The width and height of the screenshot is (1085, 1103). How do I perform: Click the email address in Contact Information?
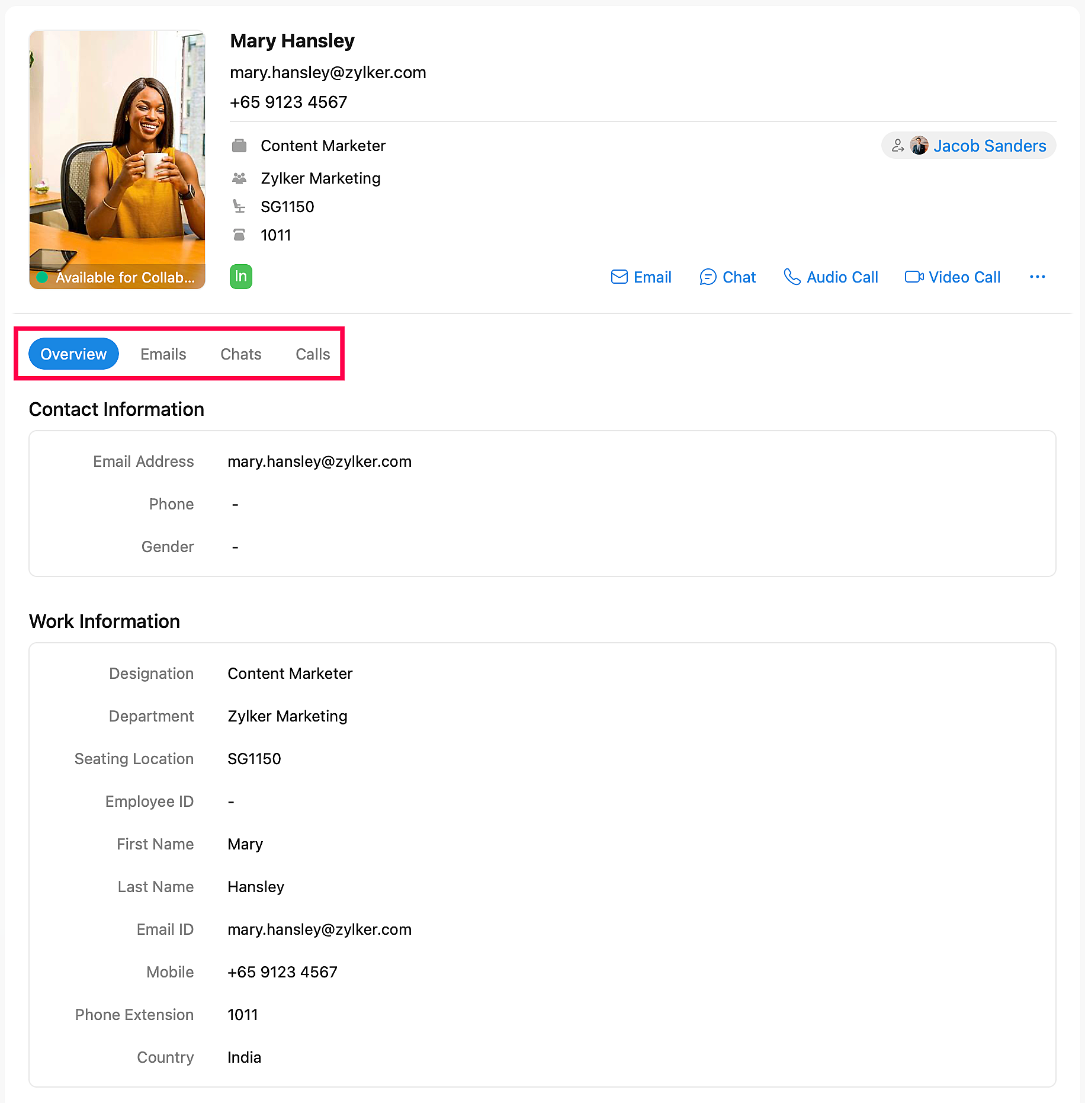[x=320, y=461]
